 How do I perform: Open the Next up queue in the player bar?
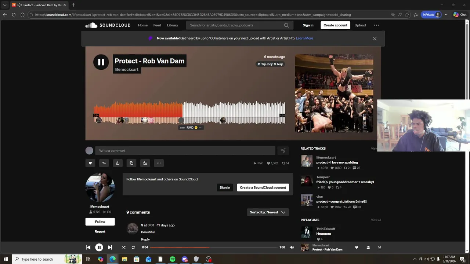380,247
